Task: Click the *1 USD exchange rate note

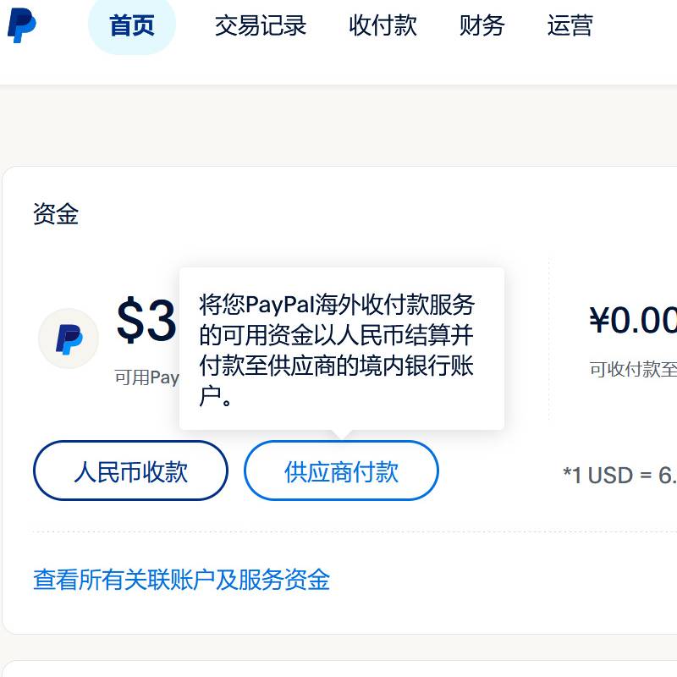Action: tap(619, 475)
